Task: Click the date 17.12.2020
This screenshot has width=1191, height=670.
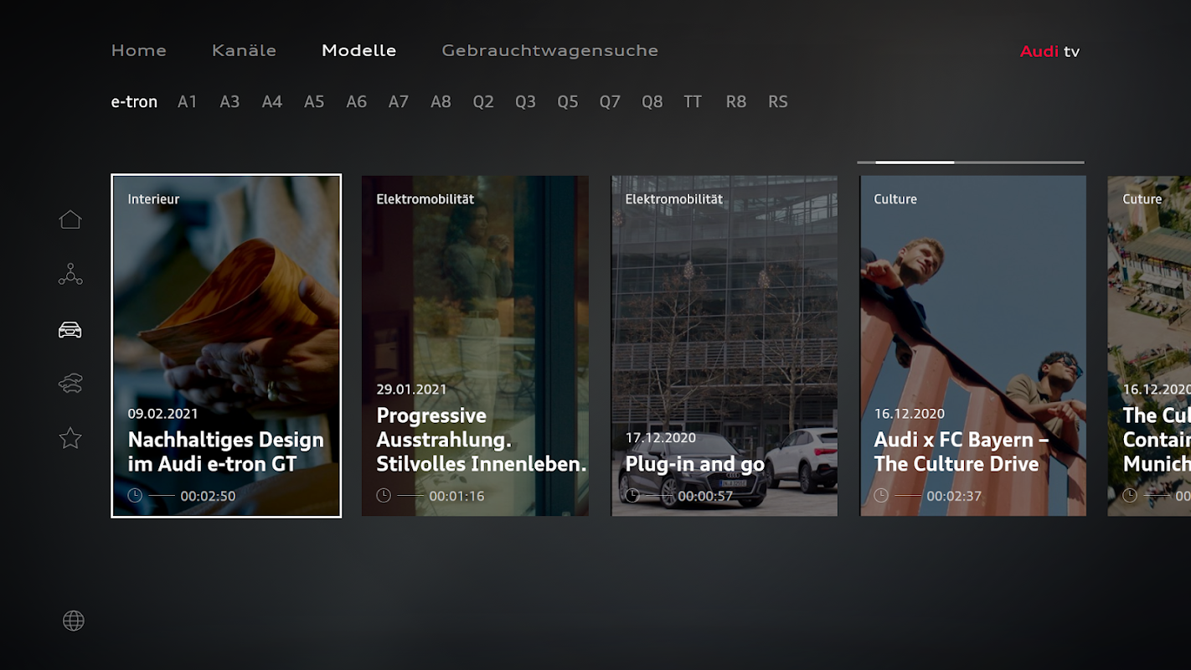Action: [x=661, y=438]
